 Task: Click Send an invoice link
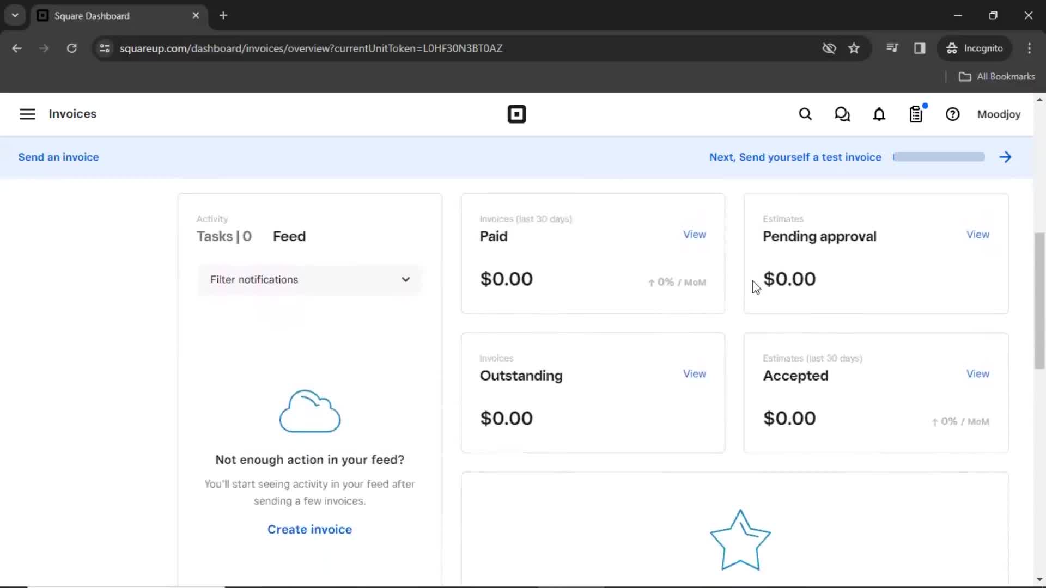(x=59, y=157)
